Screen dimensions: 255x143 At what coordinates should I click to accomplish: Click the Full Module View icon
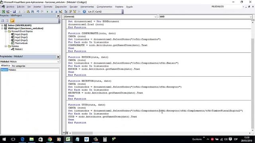[67, 133]
